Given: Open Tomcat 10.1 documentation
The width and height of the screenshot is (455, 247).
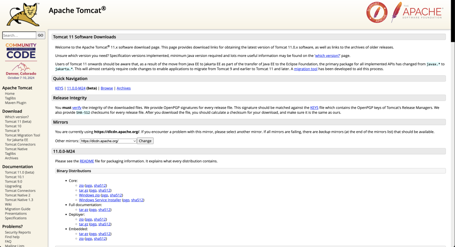Looking at the screenshot, I should click(x=14, y=177).
